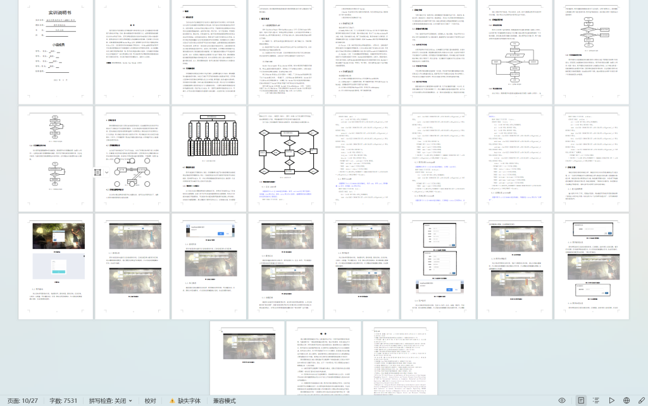Open the 拼写检查: 关闭 dropdown
This screenshot has height=406, width=648.
(x=110, y=401)
